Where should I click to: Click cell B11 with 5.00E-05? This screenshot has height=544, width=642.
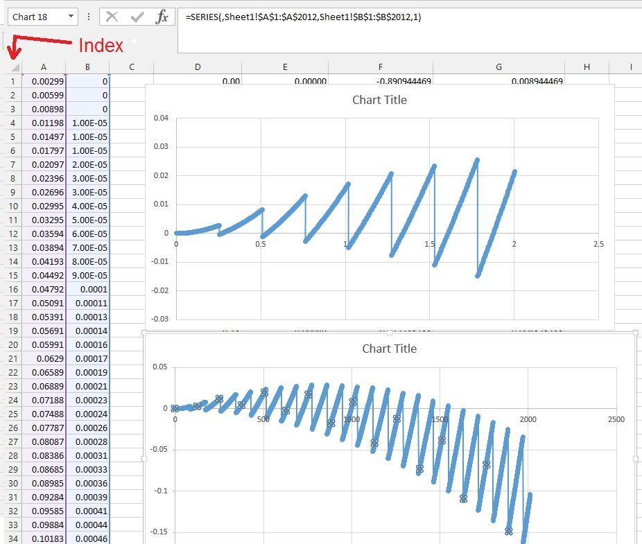click(87, 220)
